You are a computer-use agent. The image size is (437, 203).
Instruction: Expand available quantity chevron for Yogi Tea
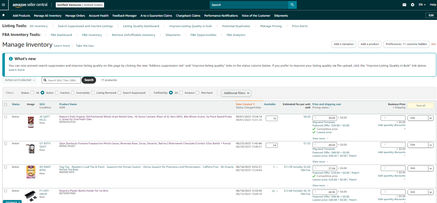pyautogui.click(x=277, y=167)
